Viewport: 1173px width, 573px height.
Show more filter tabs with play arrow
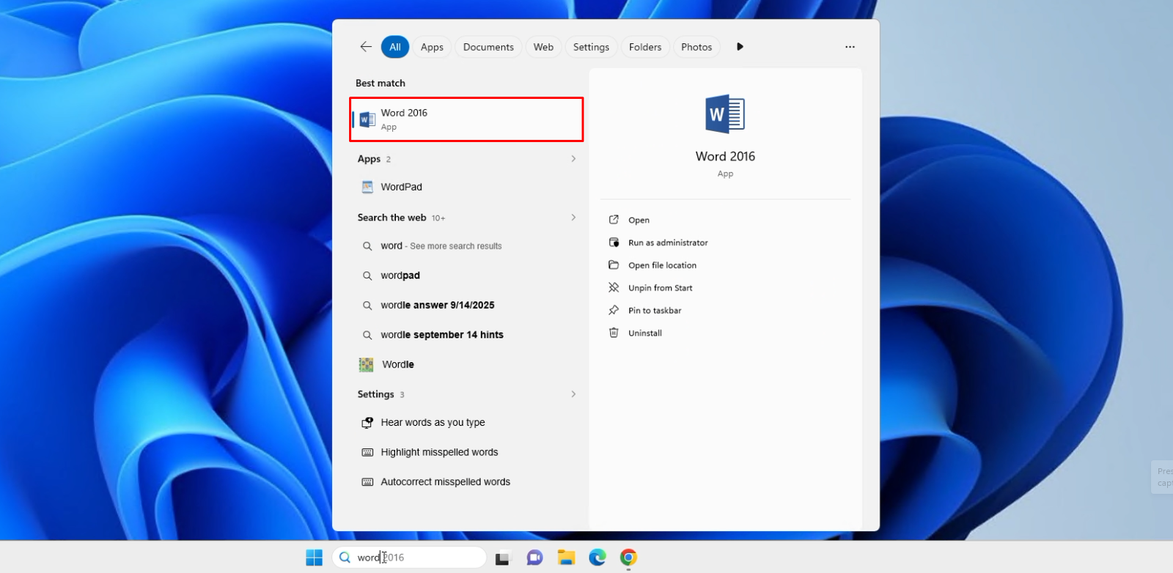coord(740,47)
